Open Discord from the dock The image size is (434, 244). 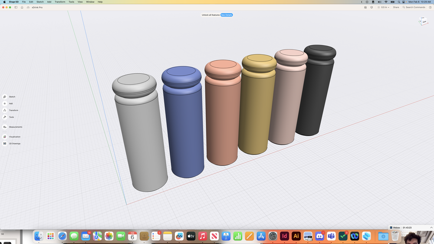[320, 236]
